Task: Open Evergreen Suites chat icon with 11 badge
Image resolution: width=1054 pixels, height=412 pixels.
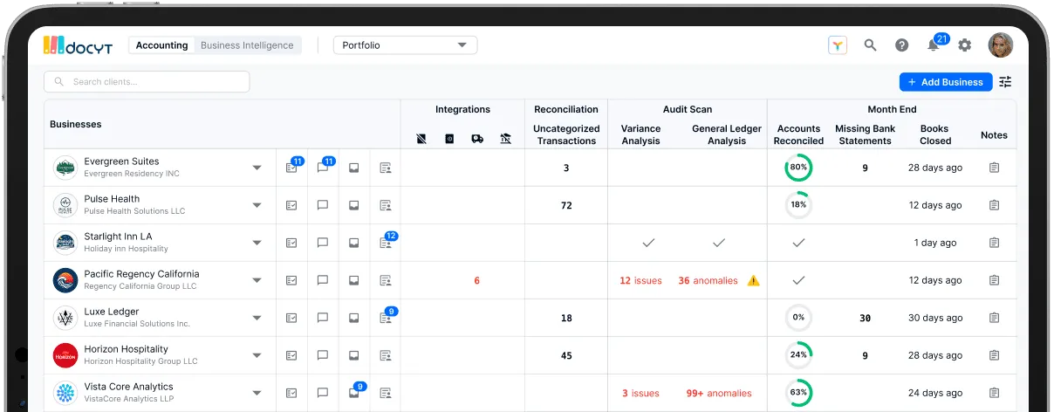Action: click(x=324, y=167)
